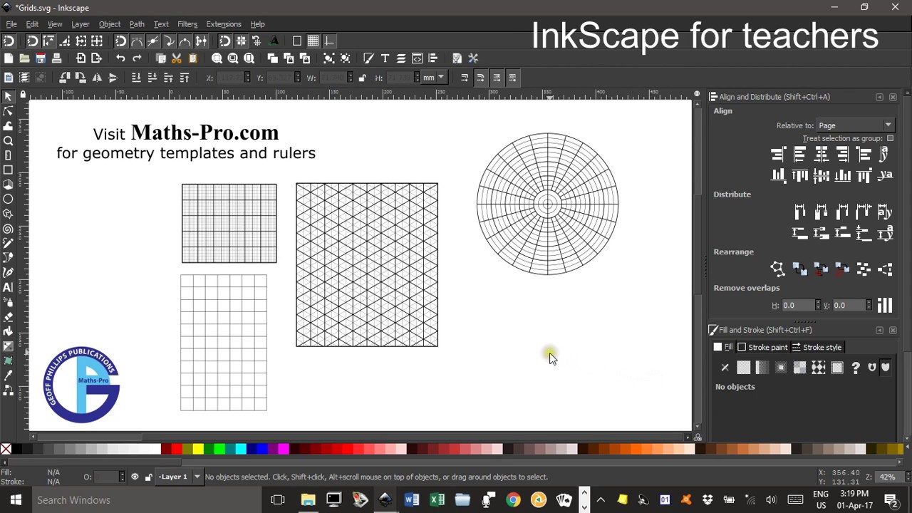Open the Relative to Page dropdown
The width and height of the screenshot is (912, 513).
point(855,125)
